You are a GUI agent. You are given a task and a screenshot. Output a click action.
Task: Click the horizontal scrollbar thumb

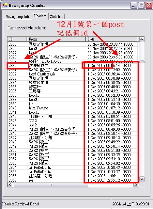pyautogui.click(x=51, y=185)
